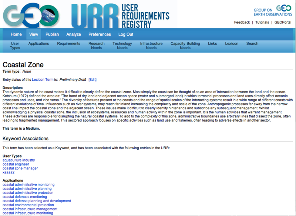Open the coastal environmental protection application link

28,205
